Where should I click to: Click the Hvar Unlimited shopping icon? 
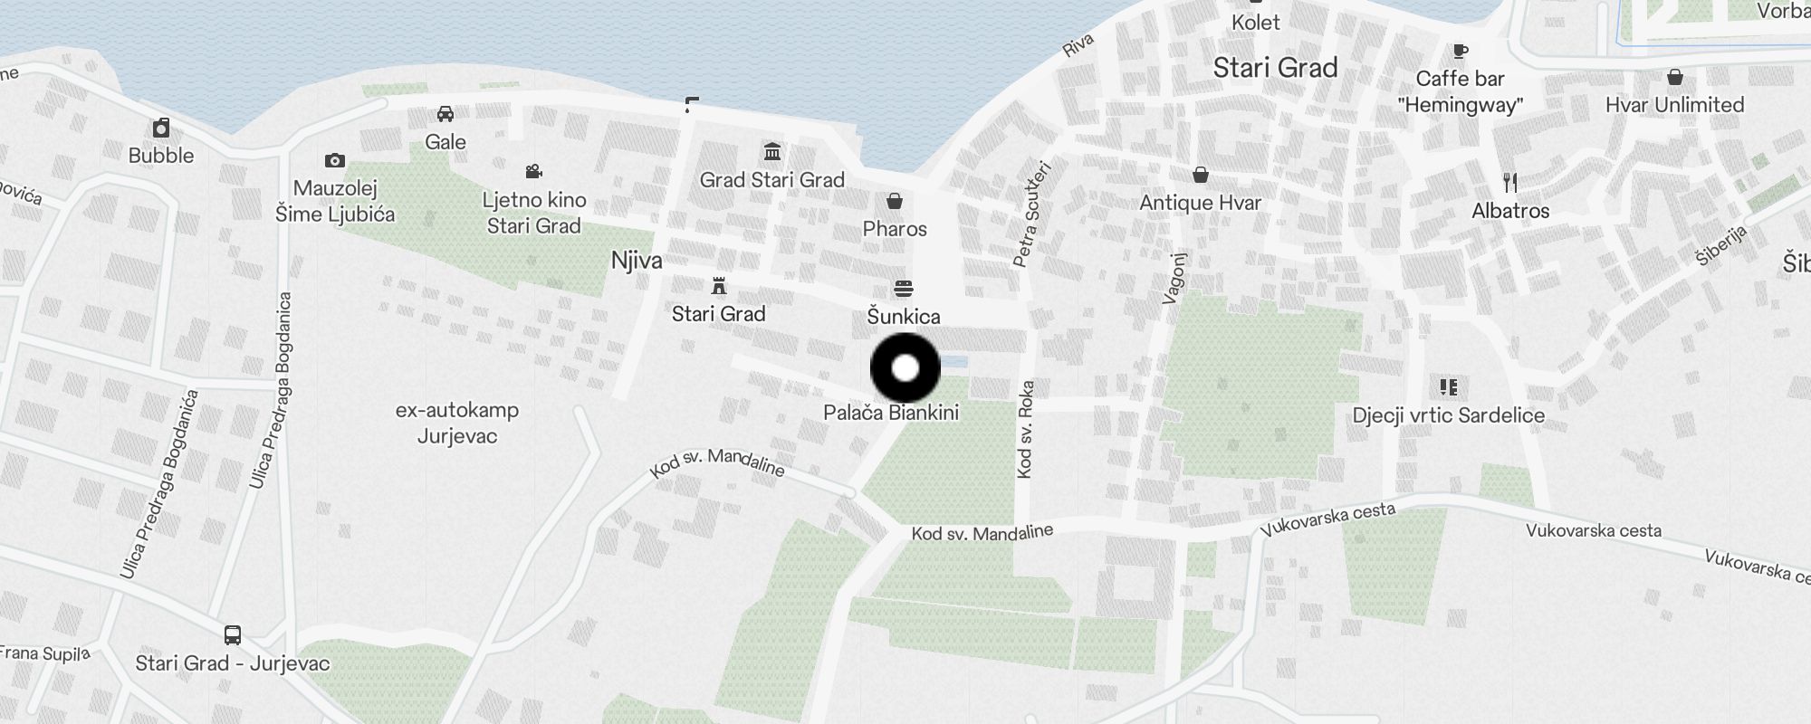pyautogui.click(x=1675, y=77)
